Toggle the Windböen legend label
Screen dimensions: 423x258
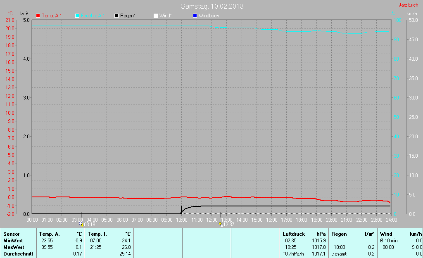(x=209, y=16)
